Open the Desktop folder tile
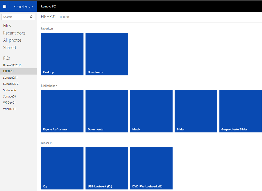 click(62, 54)
